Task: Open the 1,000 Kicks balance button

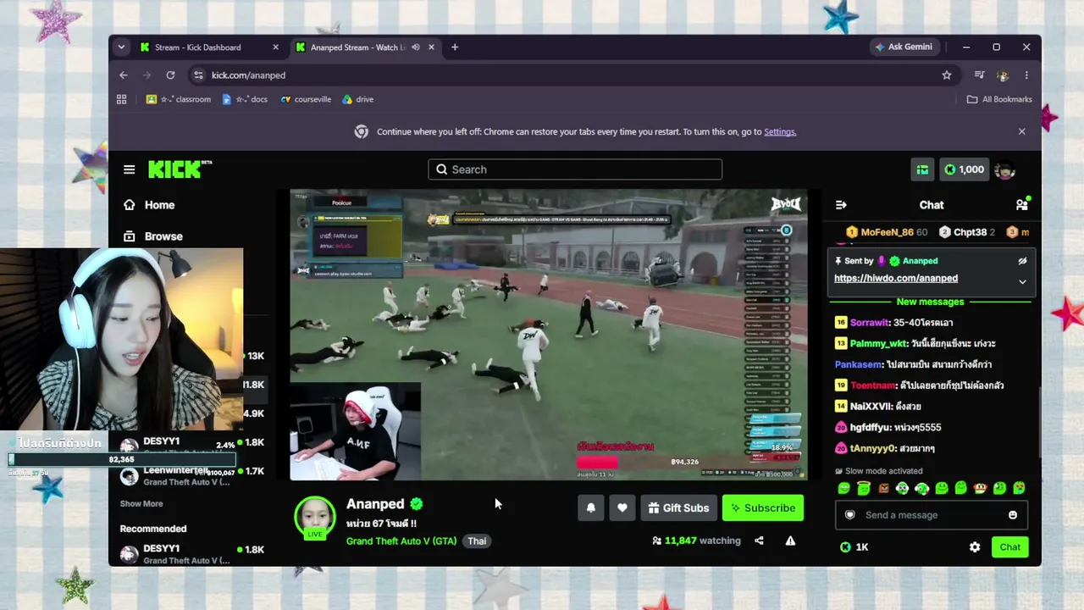Action: click(964, 169)
